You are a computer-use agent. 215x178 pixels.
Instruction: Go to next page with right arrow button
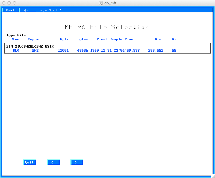click(x=77, y=162)
